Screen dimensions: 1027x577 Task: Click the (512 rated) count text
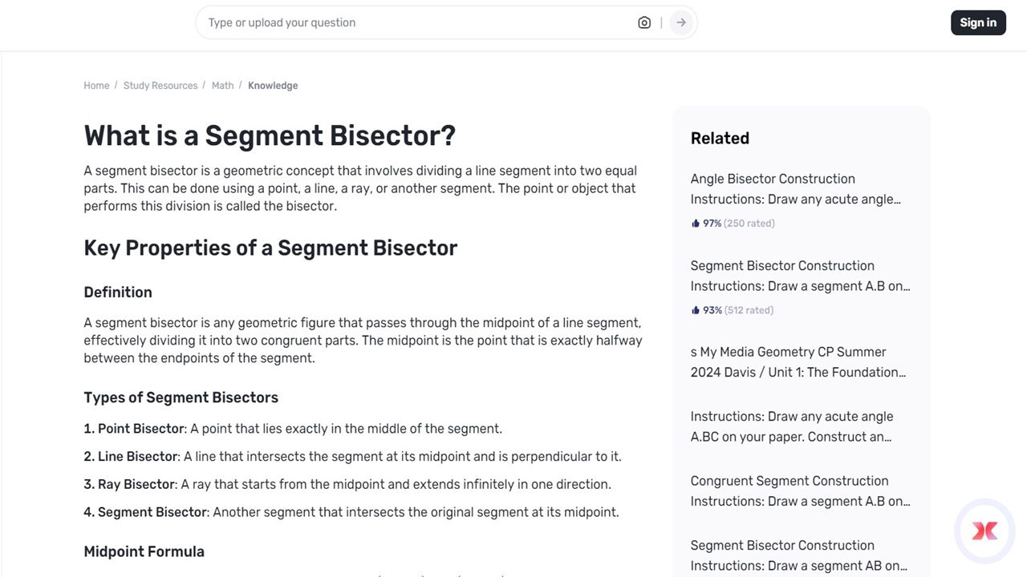click(749, 310)
